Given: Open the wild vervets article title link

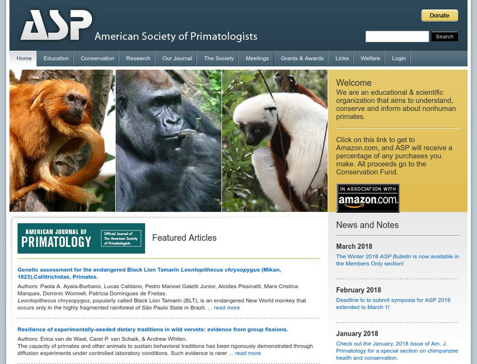Looking at the screenshot, I should coord(153,329).
